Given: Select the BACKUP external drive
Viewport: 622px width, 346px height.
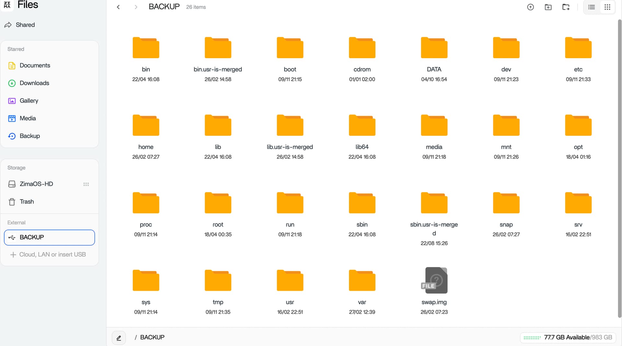Looking at the screenshot, I should [x=49, y=237].
